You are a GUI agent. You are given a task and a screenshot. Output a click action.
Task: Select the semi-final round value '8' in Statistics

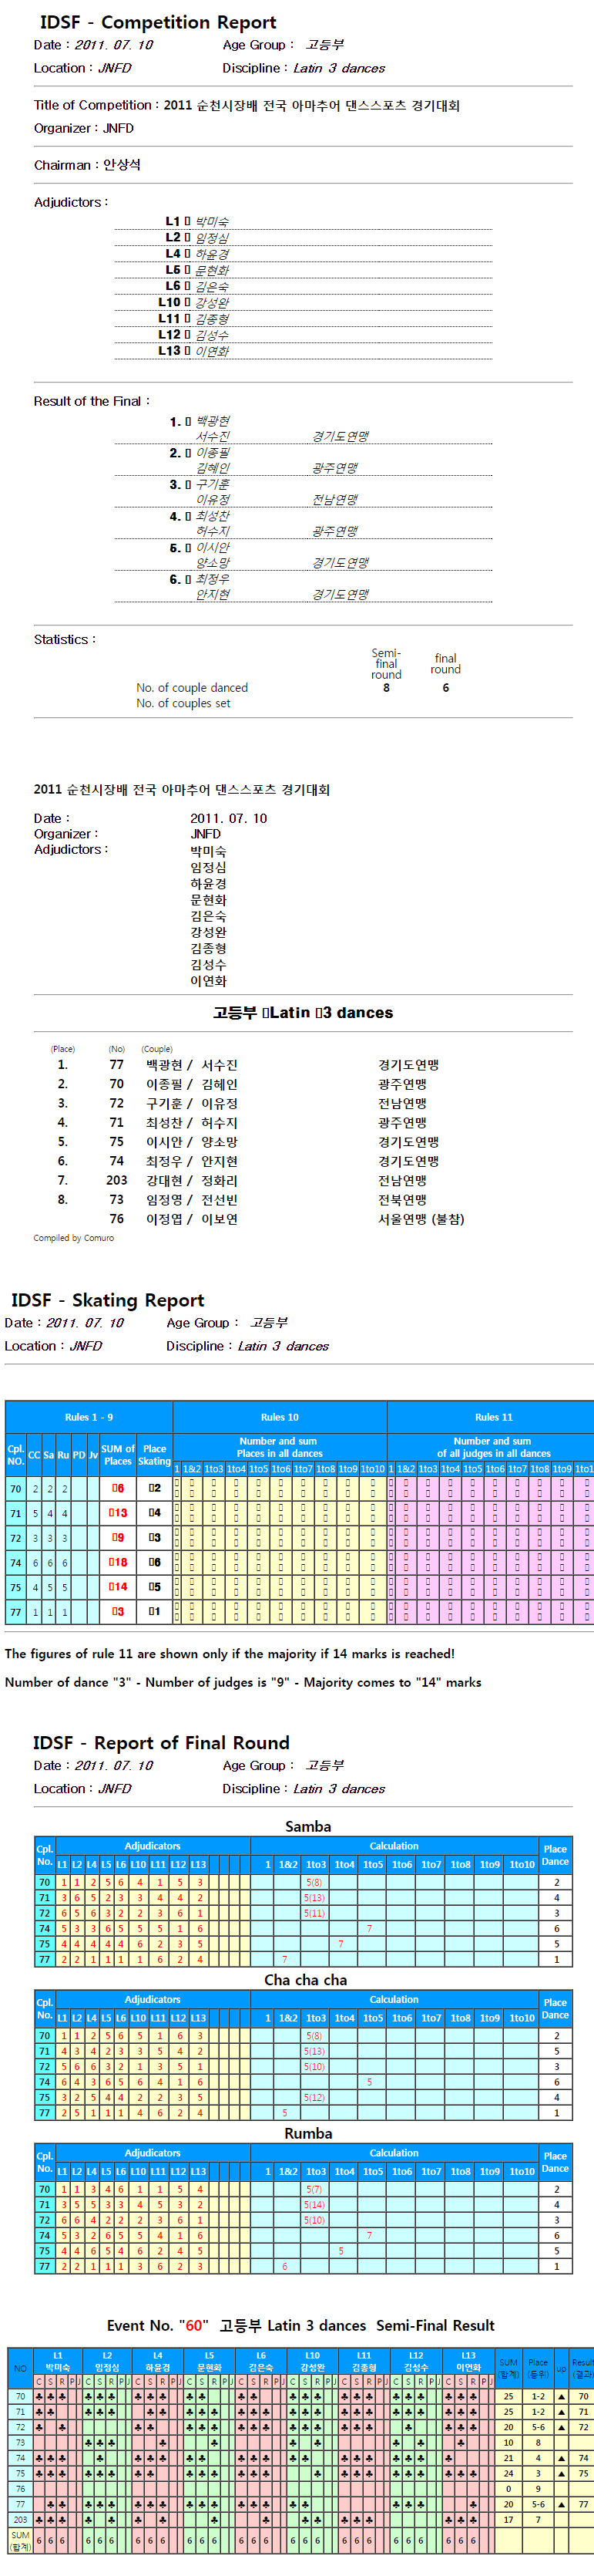(x=386, y=688)
